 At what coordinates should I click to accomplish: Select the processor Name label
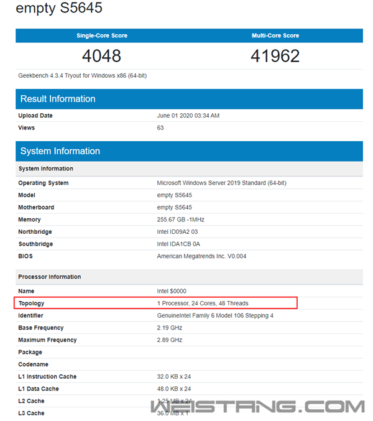coord(26,291)
